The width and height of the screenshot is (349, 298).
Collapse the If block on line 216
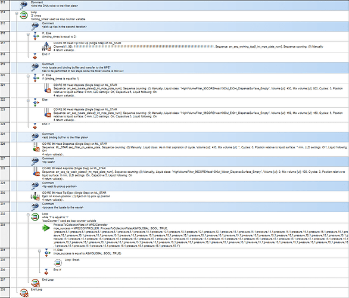[x=28, y=35]
